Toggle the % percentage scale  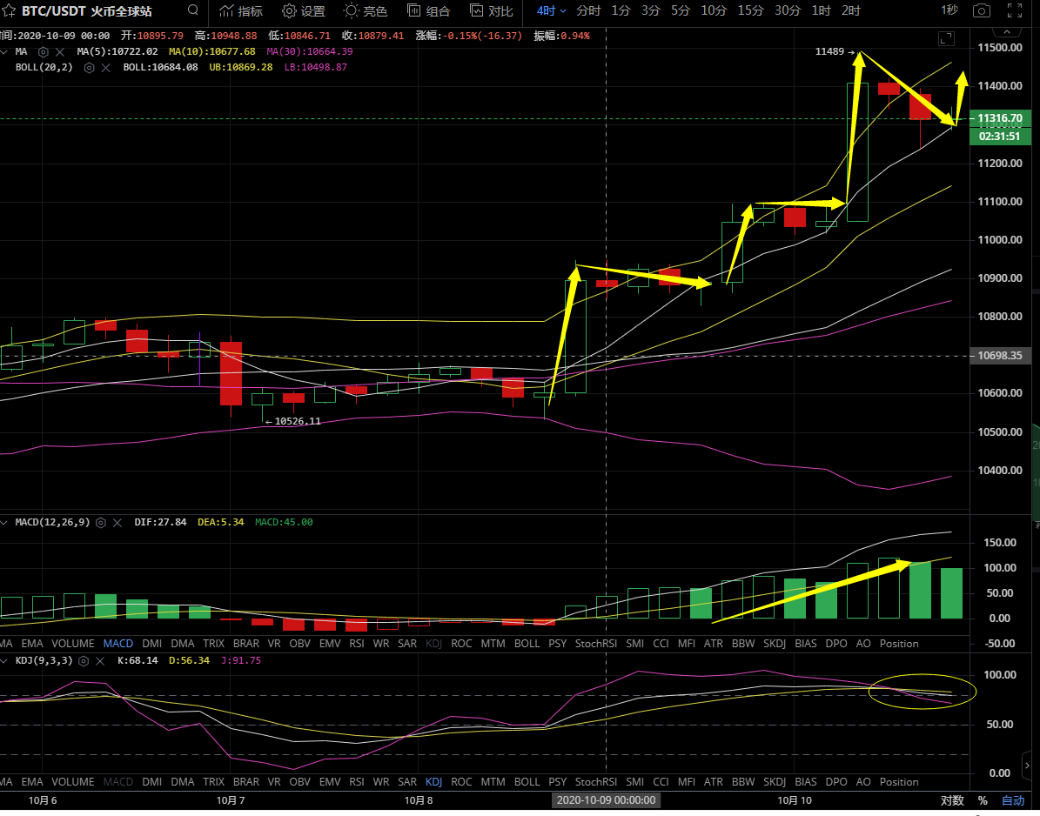[983, 800]
